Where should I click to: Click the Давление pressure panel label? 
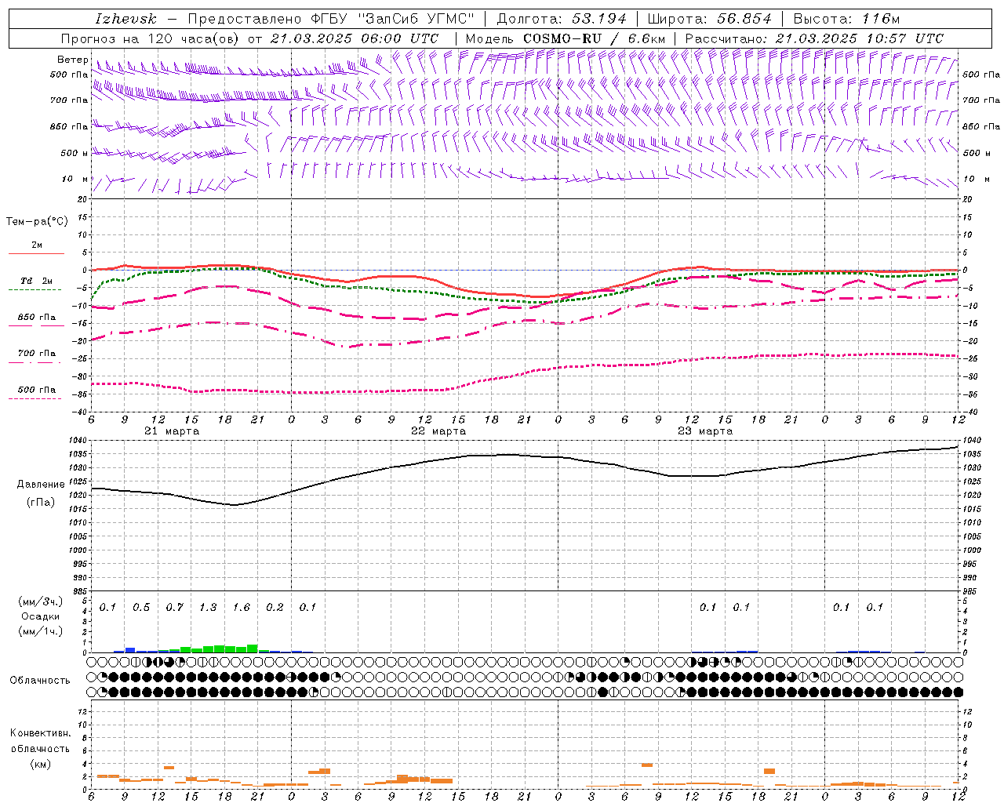pyautogui.click(x=39, y=485)
